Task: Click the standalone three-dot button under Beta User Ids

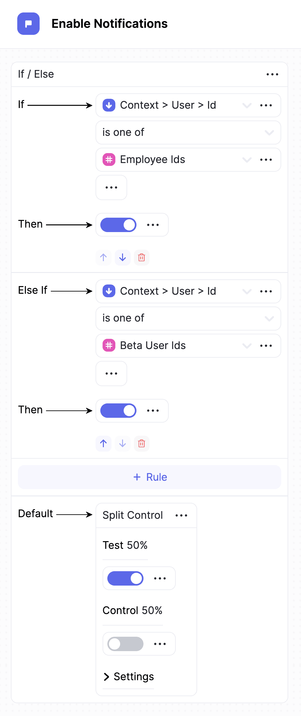Action: [111, 373]
